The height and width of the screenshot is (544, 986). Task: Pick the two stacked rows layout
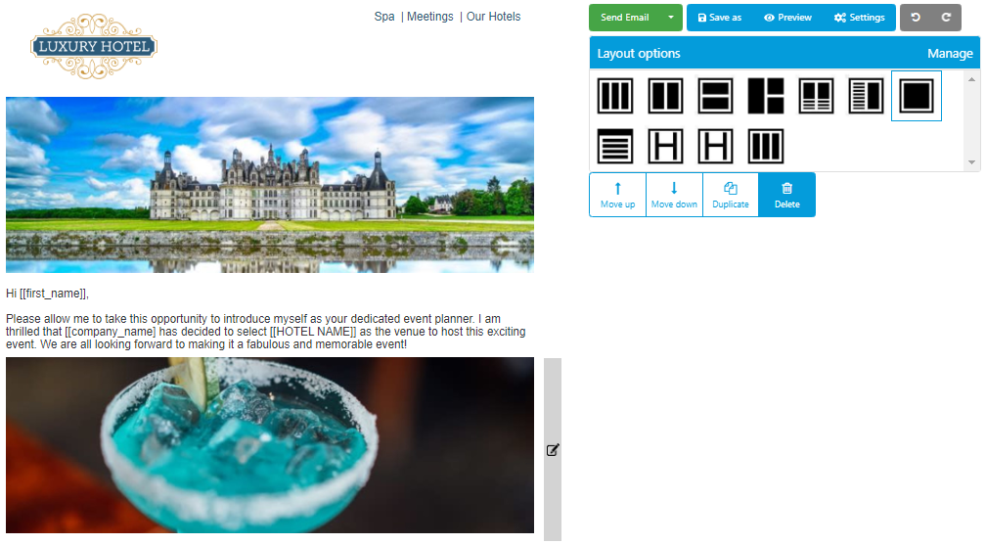715,96
